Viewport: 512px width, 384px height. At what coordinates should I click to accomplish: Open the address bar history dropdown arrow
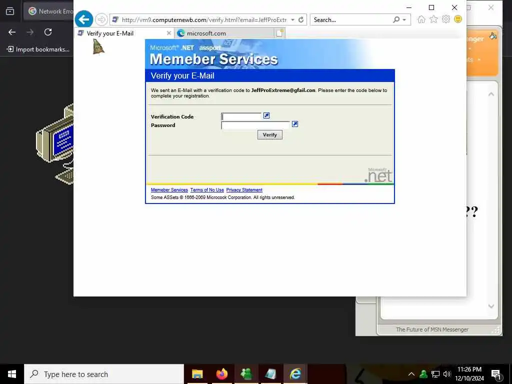(x=292, y=19)
